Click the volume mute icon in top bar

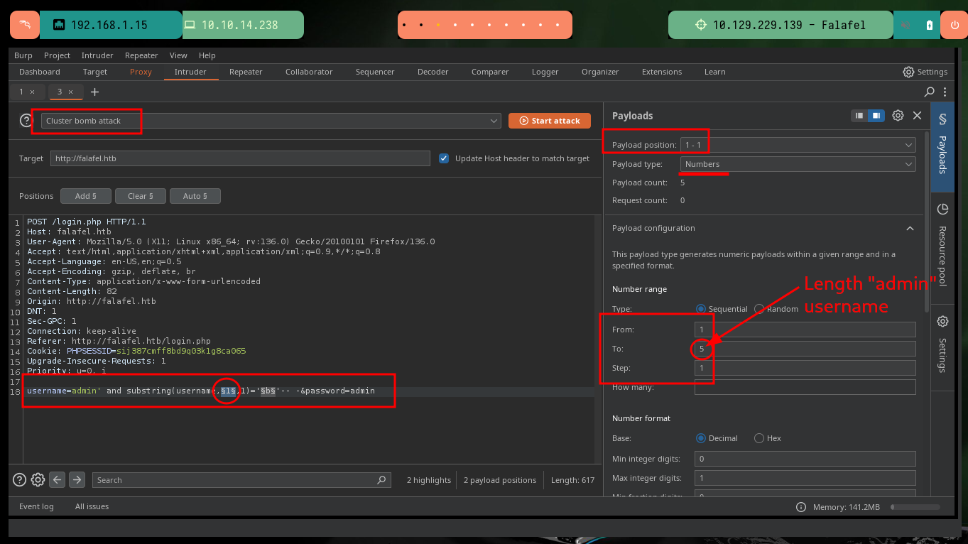(906, 25)
